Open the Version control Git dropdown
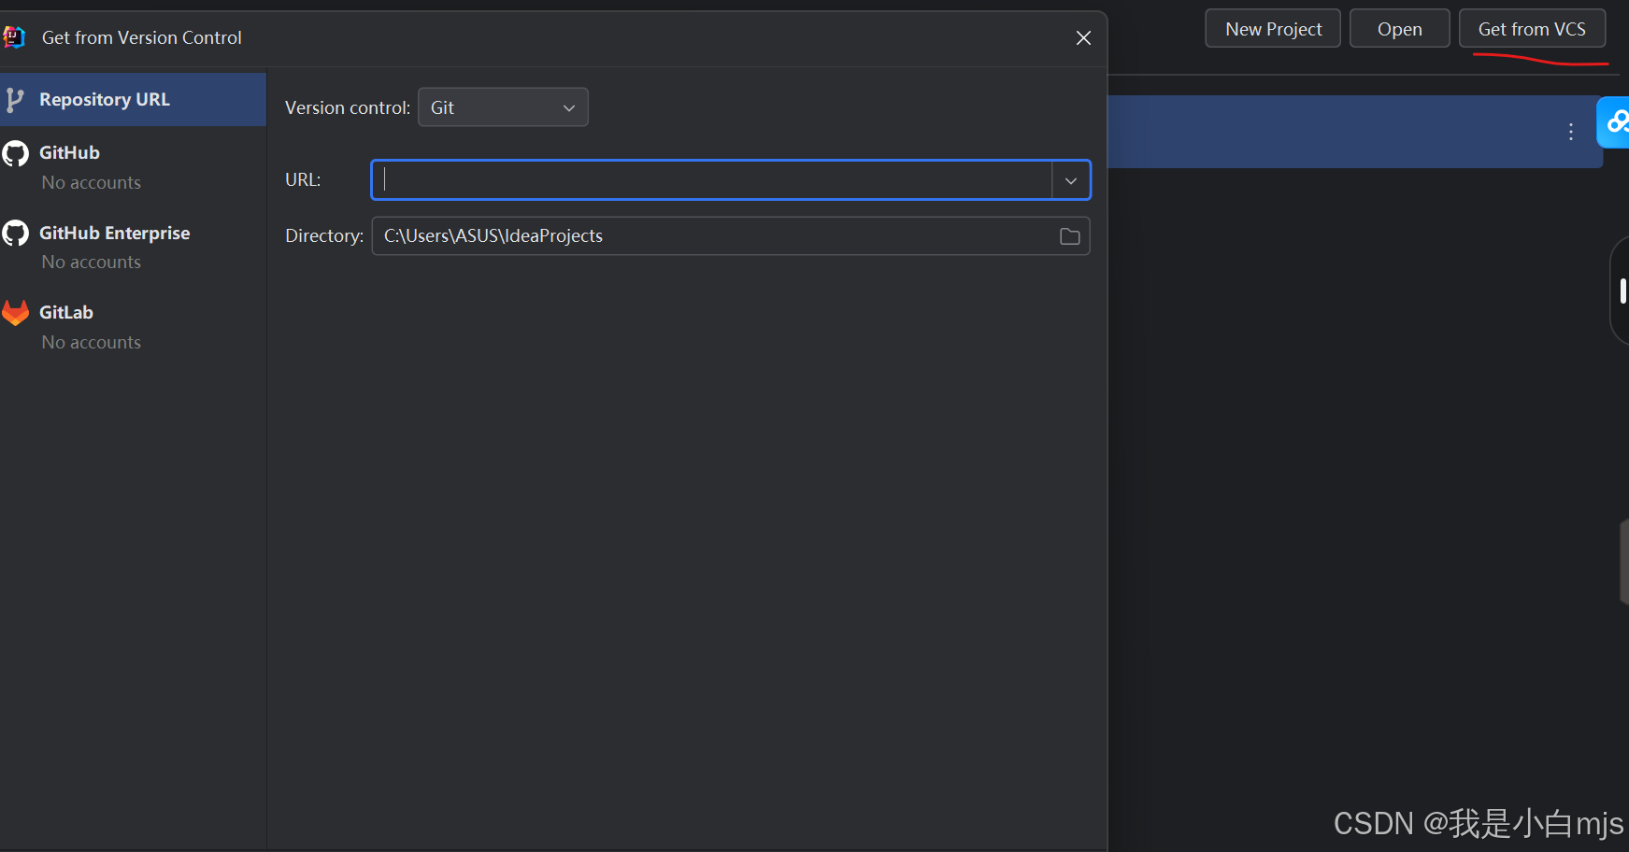The height and width of the screenshot is (852, 1629). [503, 107]
